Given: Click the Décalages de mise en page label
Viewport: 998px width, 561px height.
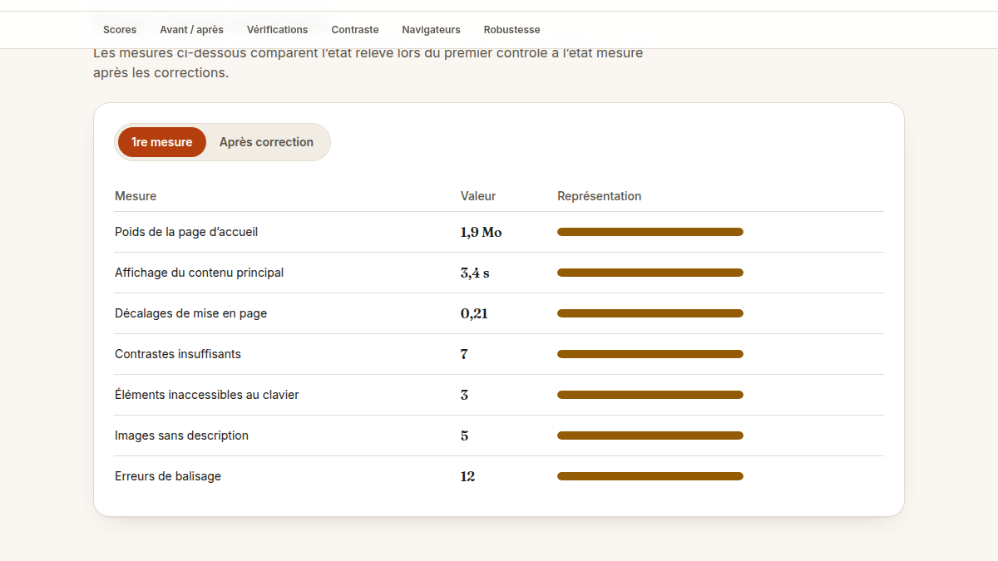Looking at the screenshot, I should point(190,313).
